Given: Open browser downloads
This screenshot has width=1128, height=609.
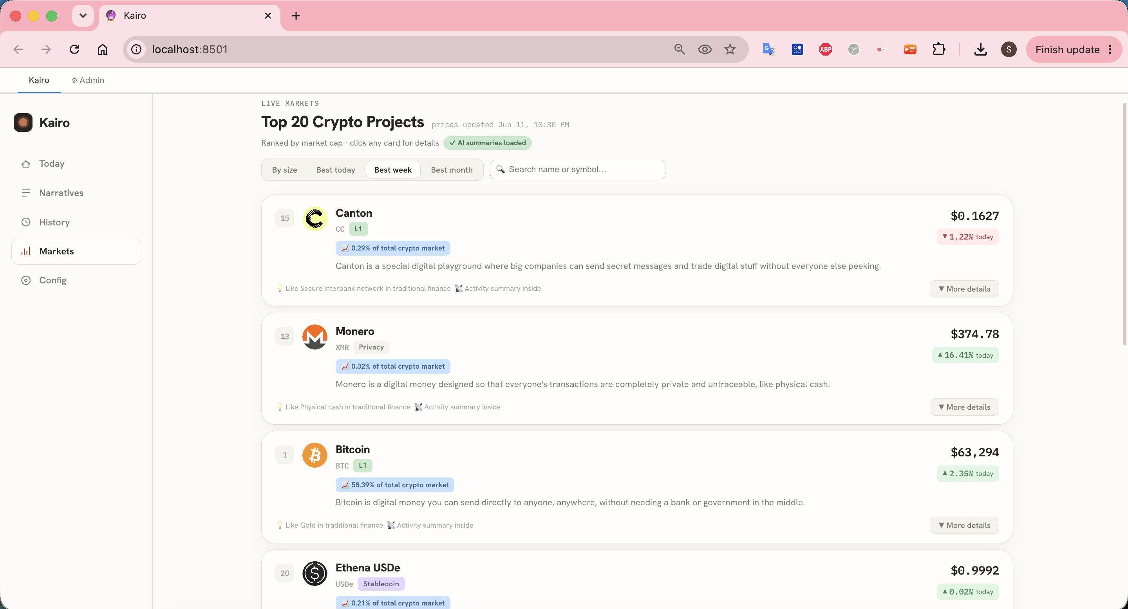Looking at the screenshot, I should [980, 49].
